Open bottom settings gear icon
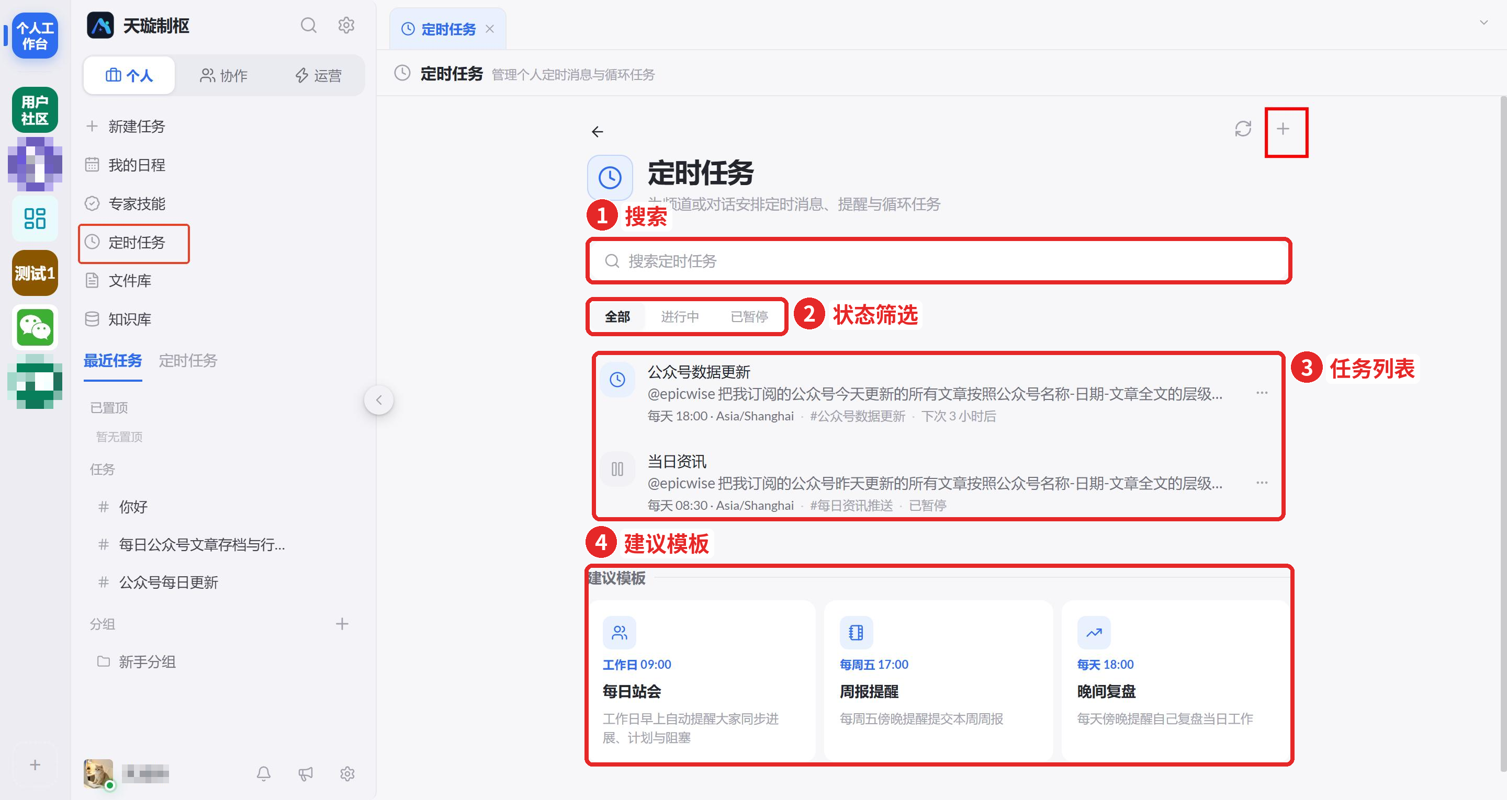This screenshot has height=800, width=1507. [347, 774]
